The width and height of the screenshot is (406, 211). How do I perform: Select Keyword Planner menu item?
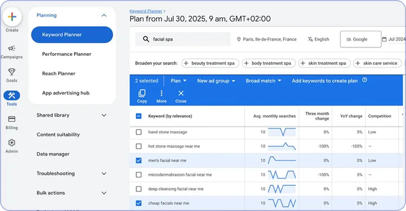[x=72, y=35]
